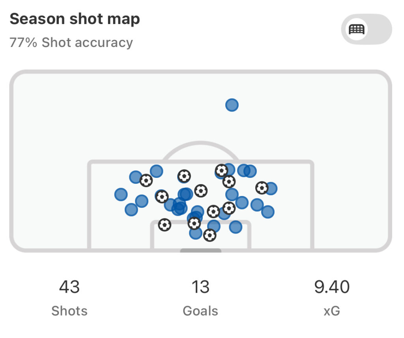This screenshot has height=338, width=404.
Task: Click the goal net icon
Action: pos(357,29)
